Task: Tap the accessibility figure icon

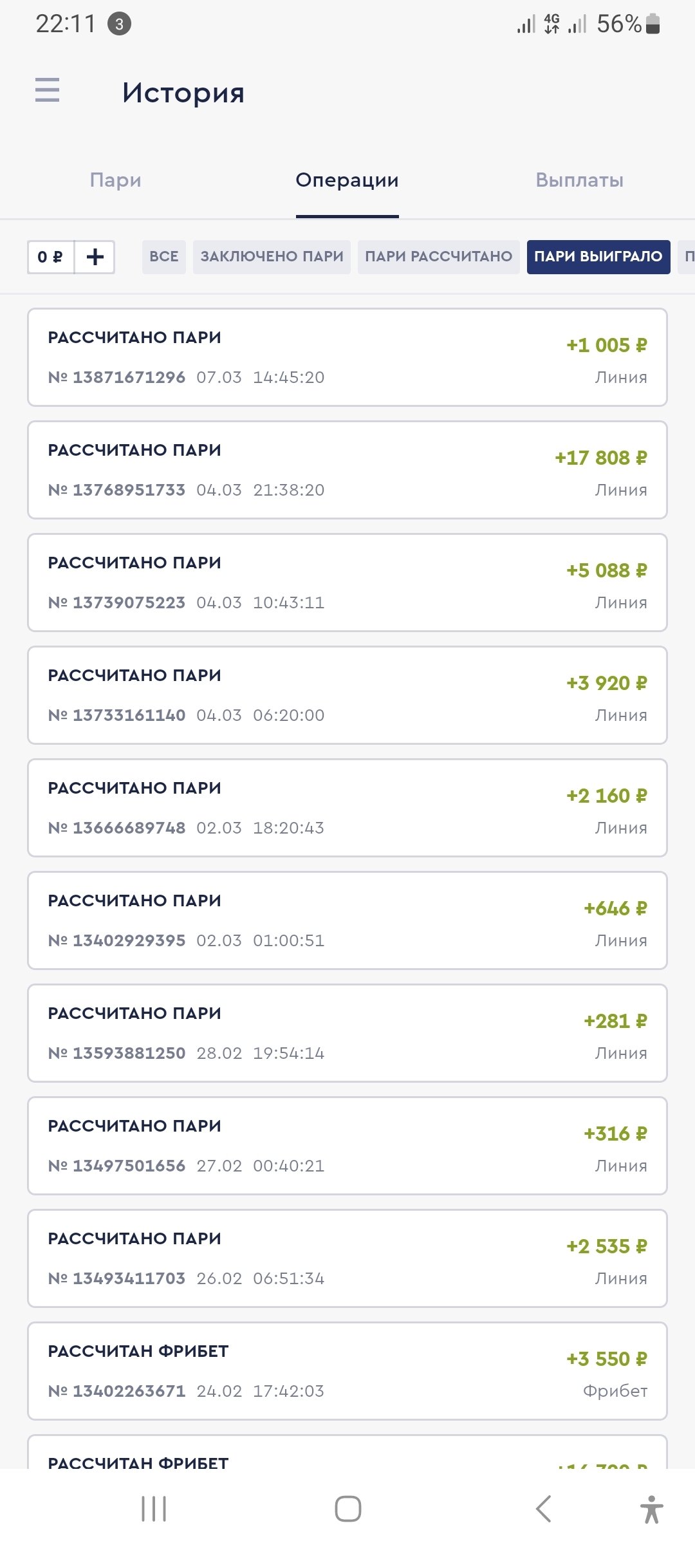Action: click(x=651, y=1509)
